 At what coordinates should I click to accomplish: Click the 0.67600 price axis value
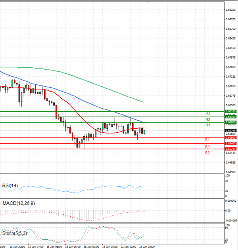[x=230, y=67]
